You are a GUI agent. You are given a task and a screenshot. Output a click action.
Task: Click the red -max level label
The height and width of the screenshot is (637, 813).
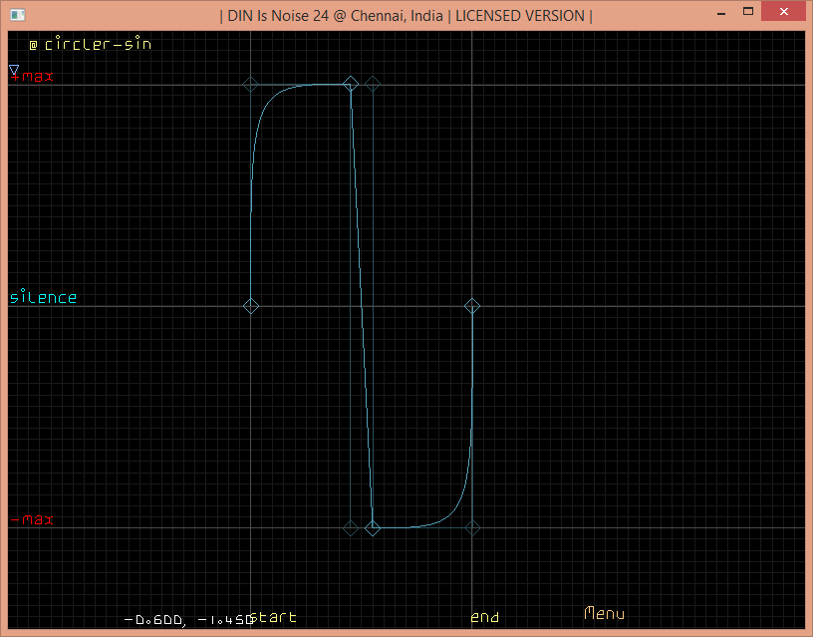pyautogui.click(x=32, y=520)
